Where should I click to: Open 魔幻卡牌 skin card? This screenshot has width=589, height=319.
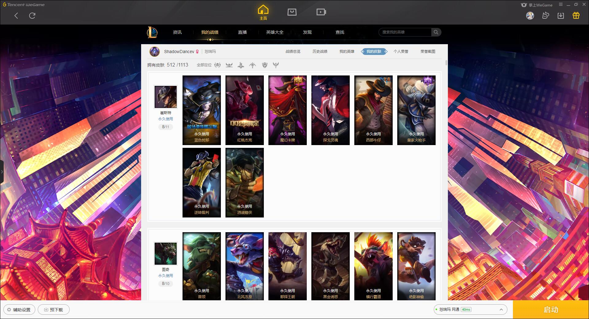coord(287,110)
